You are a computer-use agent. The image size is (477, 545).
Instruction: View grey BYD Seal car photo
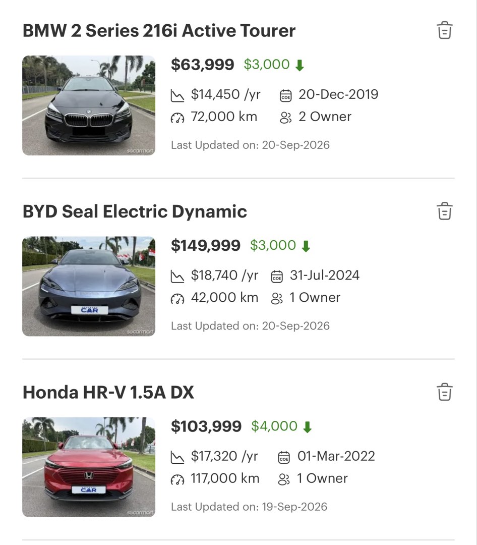coord(89,287)
